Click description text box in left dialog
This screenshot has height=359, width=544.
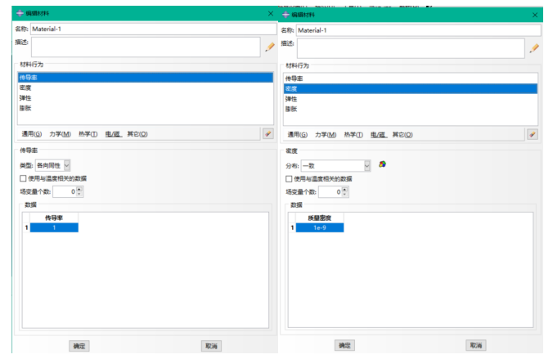coord(146,47)
